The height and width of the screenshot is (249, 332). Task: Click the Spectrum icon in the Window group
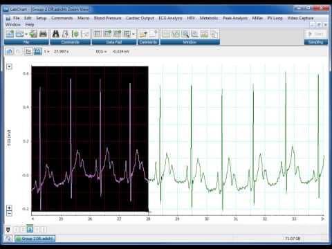[x=204, y=34]
